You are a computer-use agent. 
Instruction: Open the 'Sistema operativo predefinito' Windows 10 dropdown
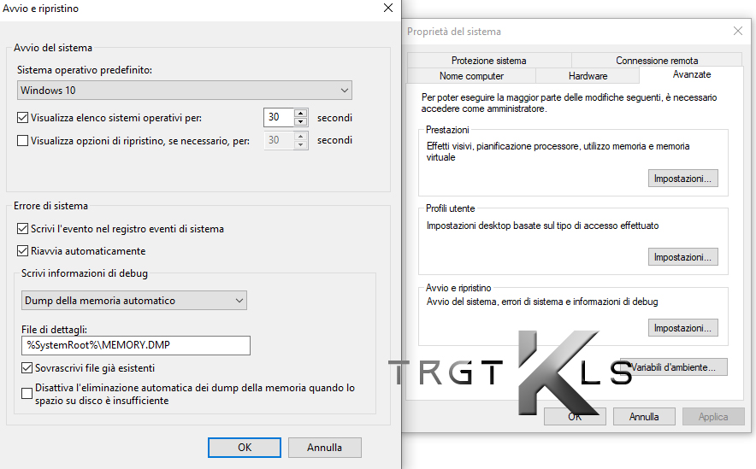point(185,91)
